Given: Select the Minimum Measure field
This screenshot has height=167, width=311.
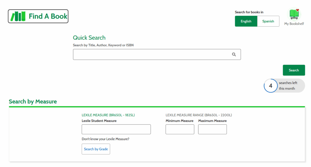Looking at the screenshot, I should (x=180, y=129).
